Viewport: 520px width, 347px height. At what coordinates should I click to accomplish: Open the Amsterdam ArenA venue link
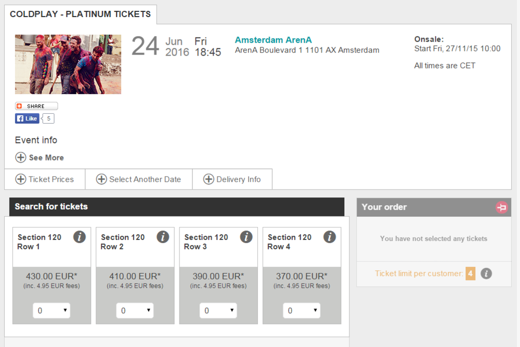click(274, 40)
